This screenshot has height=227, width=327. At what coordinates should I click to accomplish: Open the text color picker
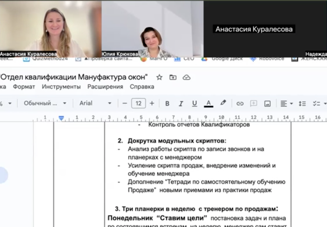pos(209,103)
